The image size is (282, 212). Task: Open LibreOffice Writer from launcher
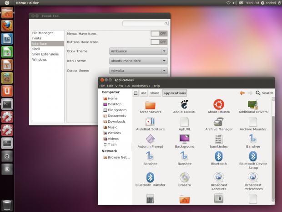tap(7, 39)
